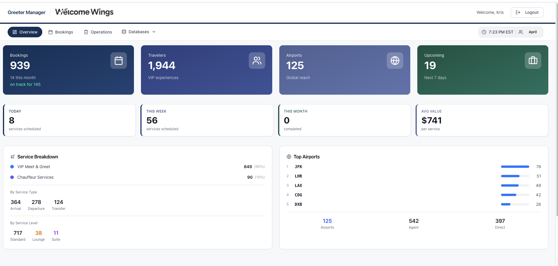The image size is (558, 266).
Task: Click the globe icon beside Top Airports
Action: click(289, 157)
